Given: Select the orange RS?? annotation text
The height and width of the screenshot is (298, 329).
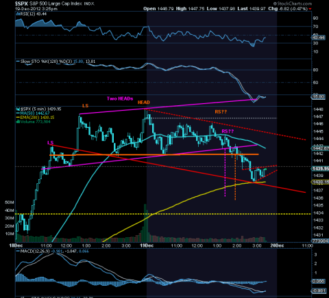Looking at the screenshot, I should click(221, 112).
